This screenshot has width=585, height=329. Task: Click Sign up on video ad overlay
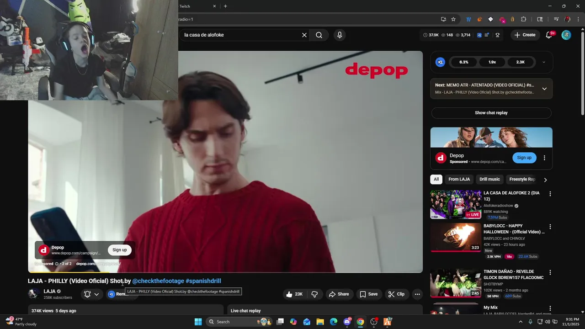click(x=120, y=250)
